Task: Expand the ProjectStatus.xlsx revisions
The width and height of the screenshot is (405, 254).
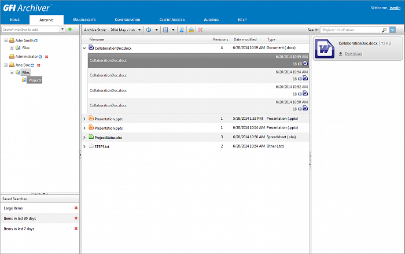Action: (84, 137)
